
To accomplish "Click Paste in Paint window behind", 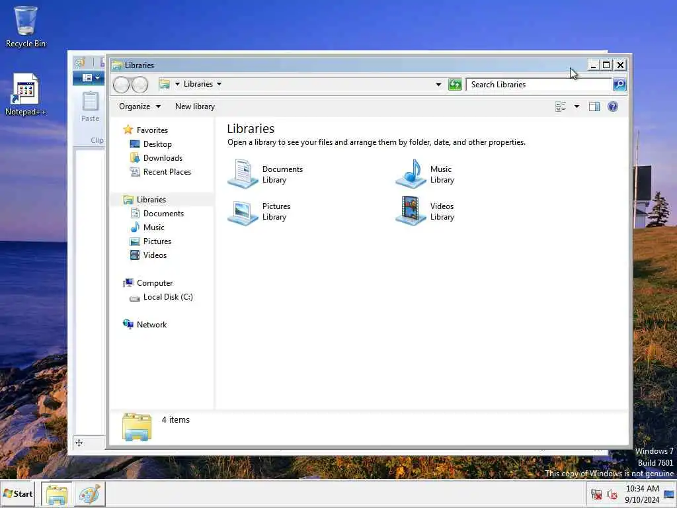I will click(90, 108).
